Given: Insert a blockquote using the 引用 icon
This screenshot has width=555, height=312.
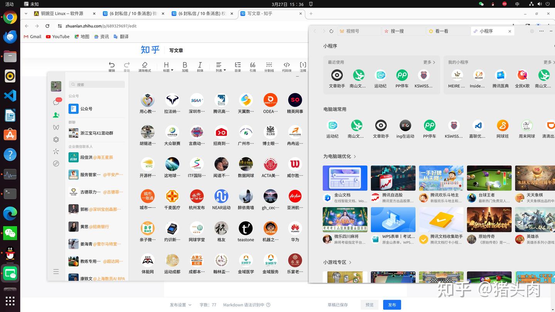Looking at the screenshot, I should click(x=252, y=65).
